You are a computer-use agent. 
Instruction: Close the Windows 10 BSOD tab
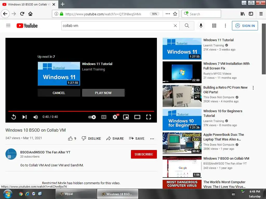pos(54,4)
